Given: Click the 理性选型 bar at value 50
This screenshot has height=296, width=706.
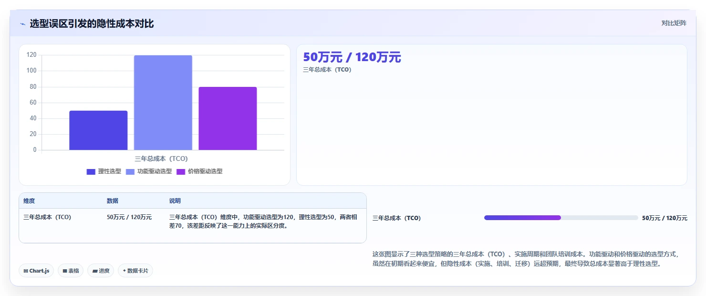Looking at the screenshot, I should click(98, 130).
